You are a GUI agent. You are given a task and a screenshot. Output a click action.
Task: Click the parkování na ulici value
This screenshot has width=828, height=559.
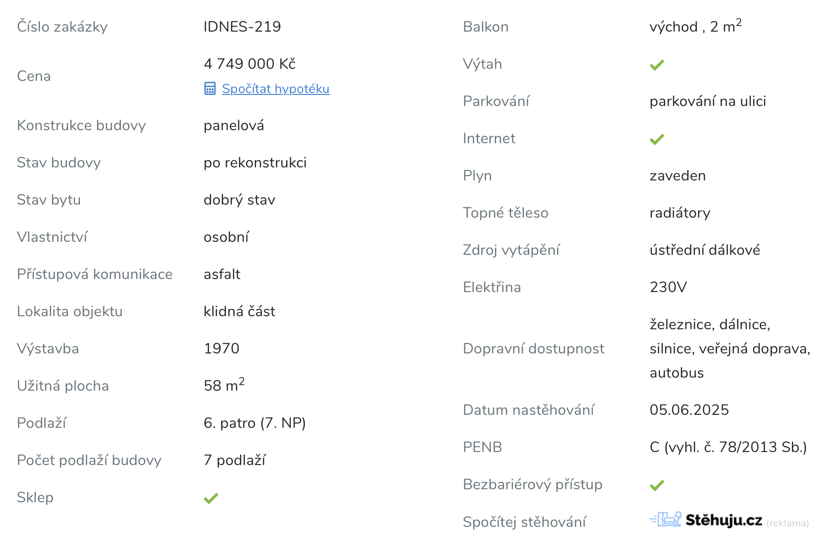coord(708,101)
